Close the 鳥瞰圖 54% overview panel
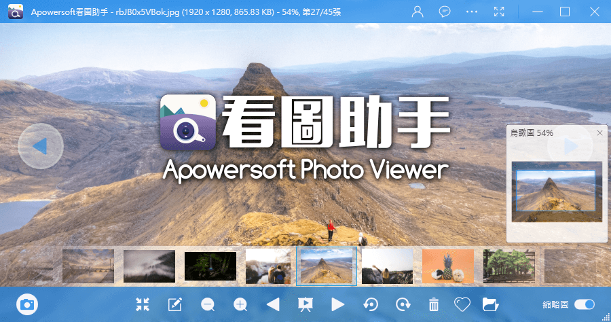This screenshot has height=322, width=611. click(599, 133)
